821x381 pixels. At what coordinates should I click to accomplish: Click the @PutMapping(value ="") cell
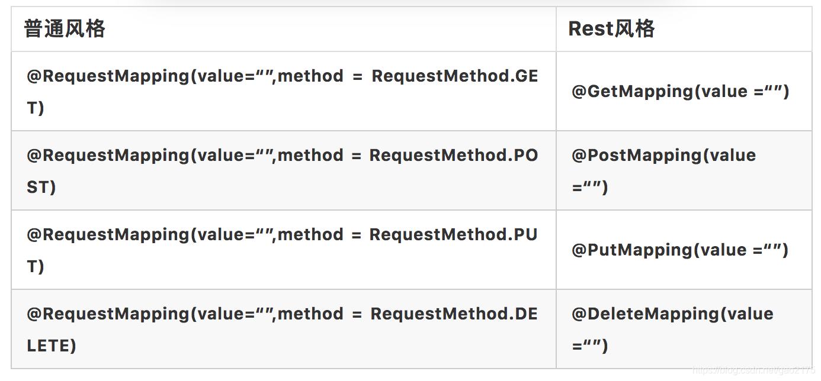(x=684, y=250)
